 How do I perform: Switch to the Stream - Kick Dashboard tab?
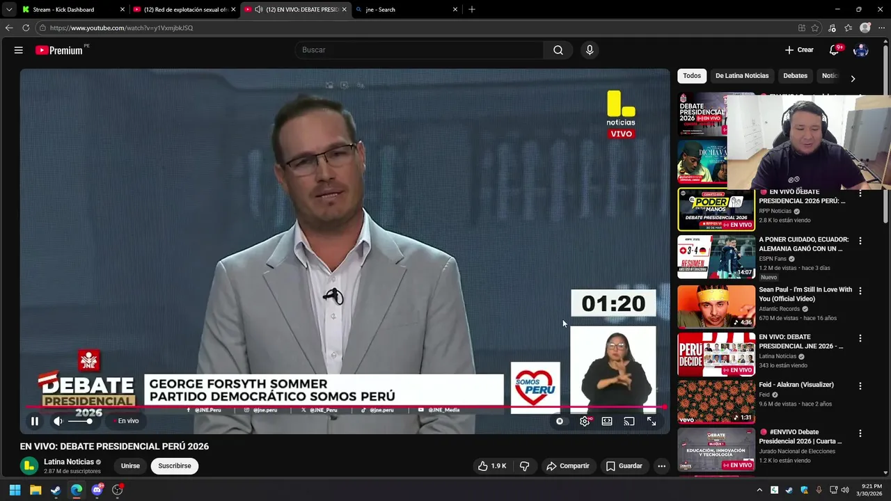point(73,10)
